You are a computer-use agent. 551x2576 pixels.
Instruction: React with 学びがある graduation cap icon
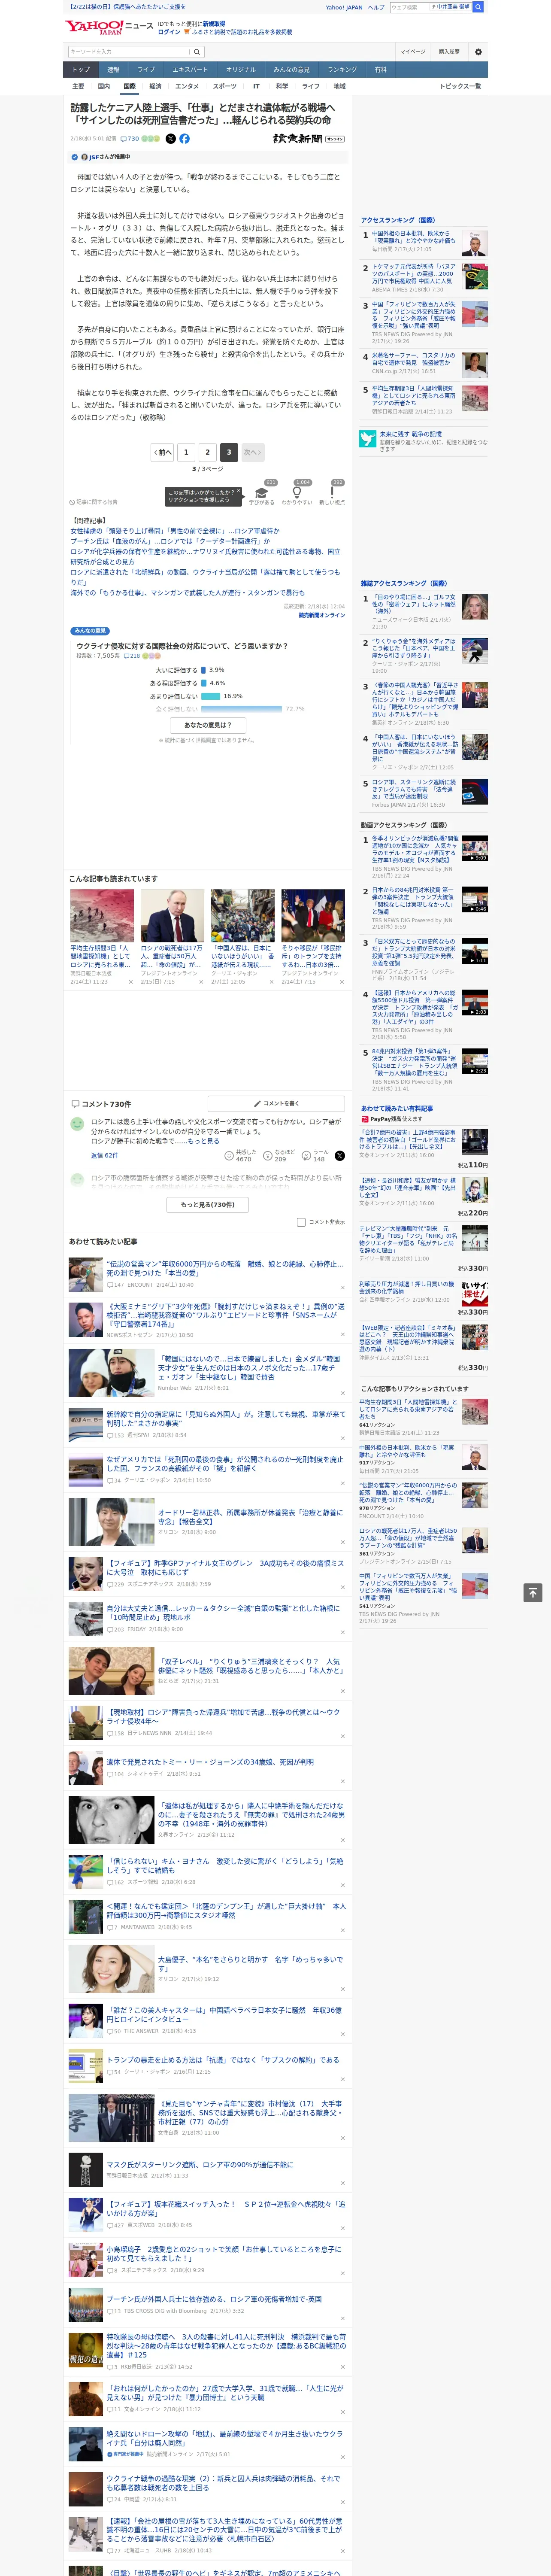click(262, 492)
